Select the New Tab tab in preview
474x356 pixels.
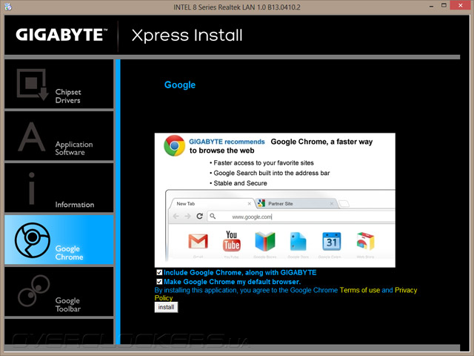coord(212,203)
